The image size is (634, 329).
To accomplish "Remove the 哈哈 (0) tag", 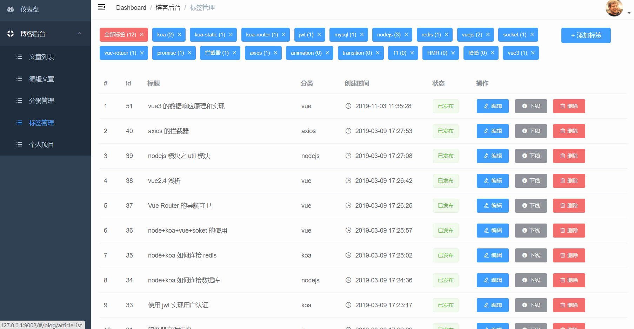I will click(x=493, y=53).
